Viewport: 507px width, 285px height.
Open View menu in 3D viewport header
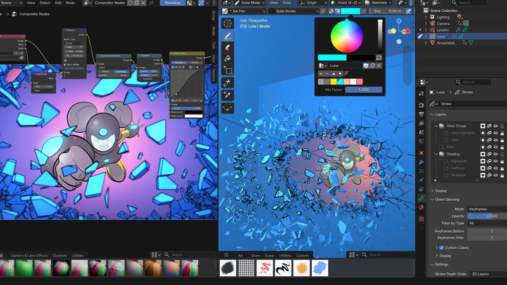[274, 3]
